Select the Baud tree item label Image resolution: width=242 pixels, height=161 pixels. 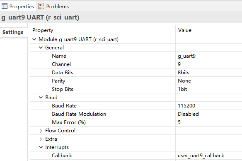pos(51,98)
